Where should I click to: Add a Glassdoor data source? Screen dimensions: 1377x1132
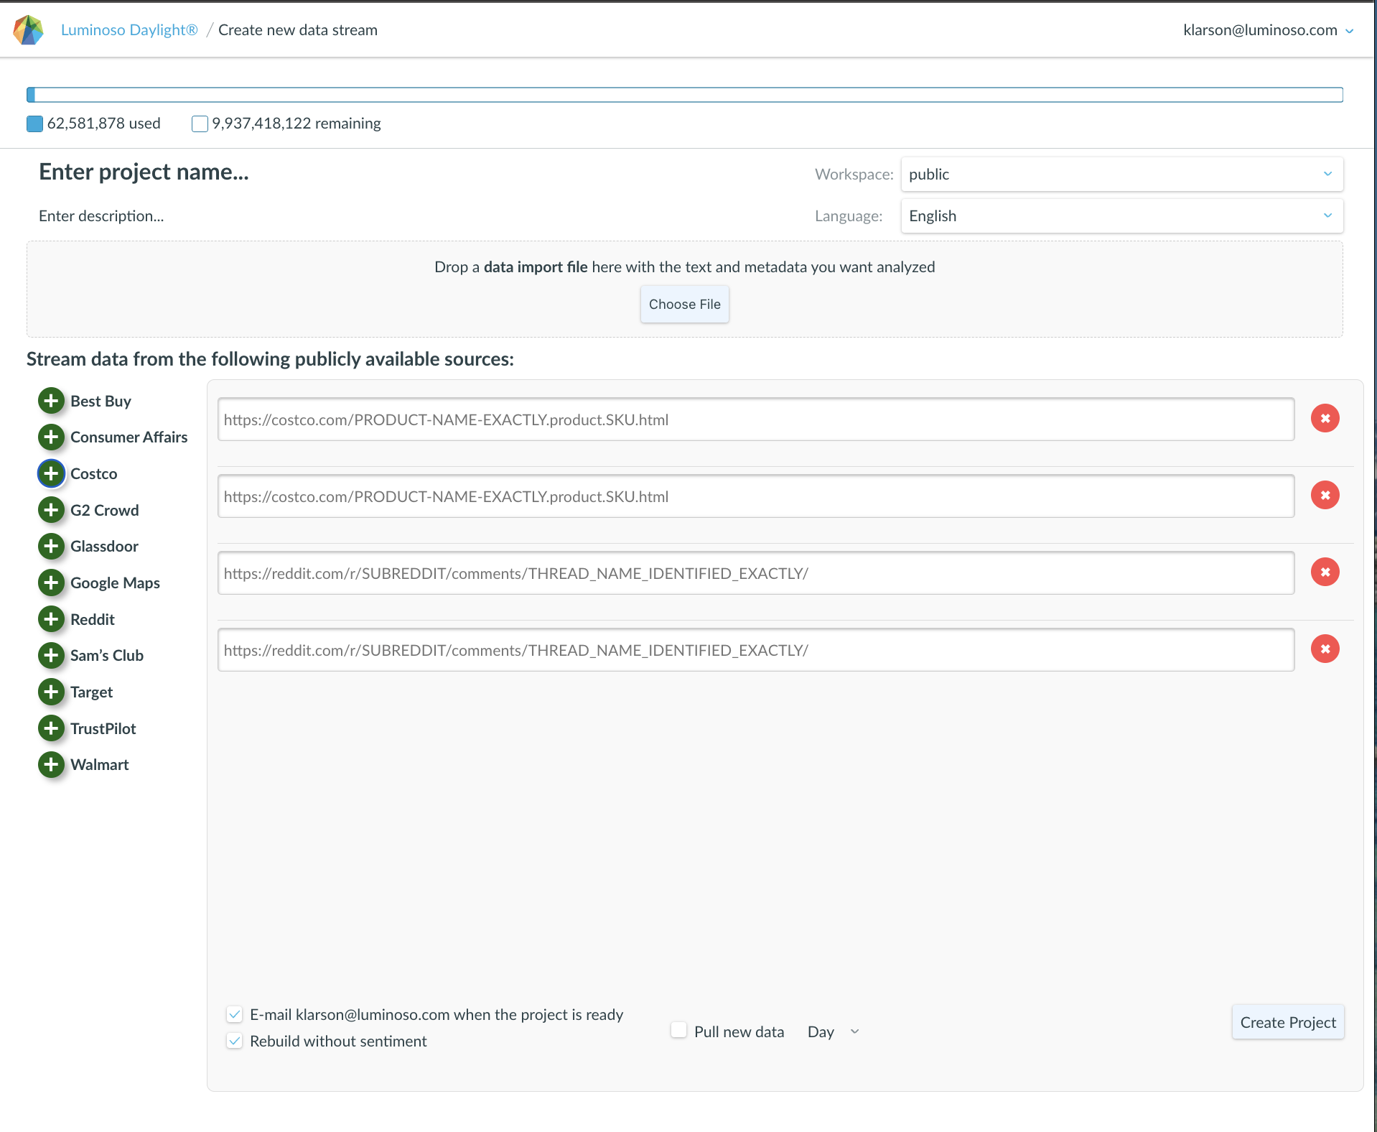click(x=51, y=546)
